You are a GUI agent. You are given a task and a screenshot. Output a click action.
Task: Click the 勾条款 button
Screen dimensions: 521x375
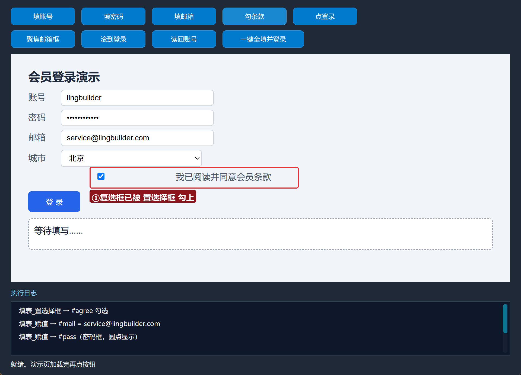coord(255,16)
